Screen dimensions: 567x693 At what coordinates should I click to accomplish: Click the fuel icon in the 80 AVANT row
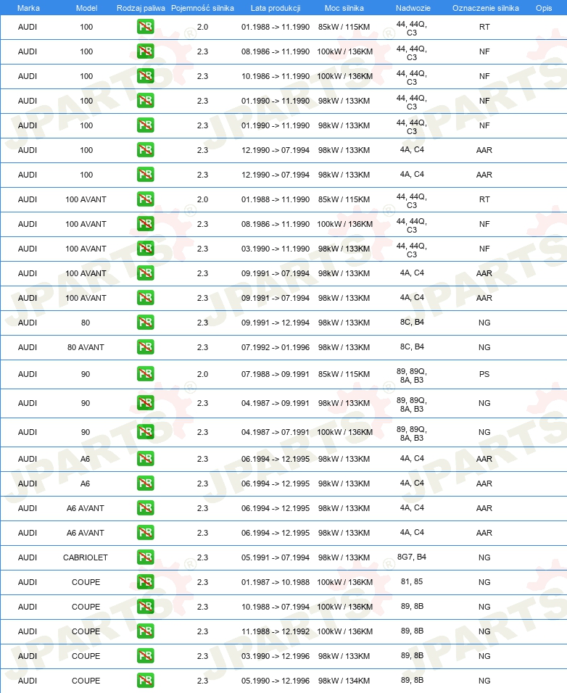(146, 347)
